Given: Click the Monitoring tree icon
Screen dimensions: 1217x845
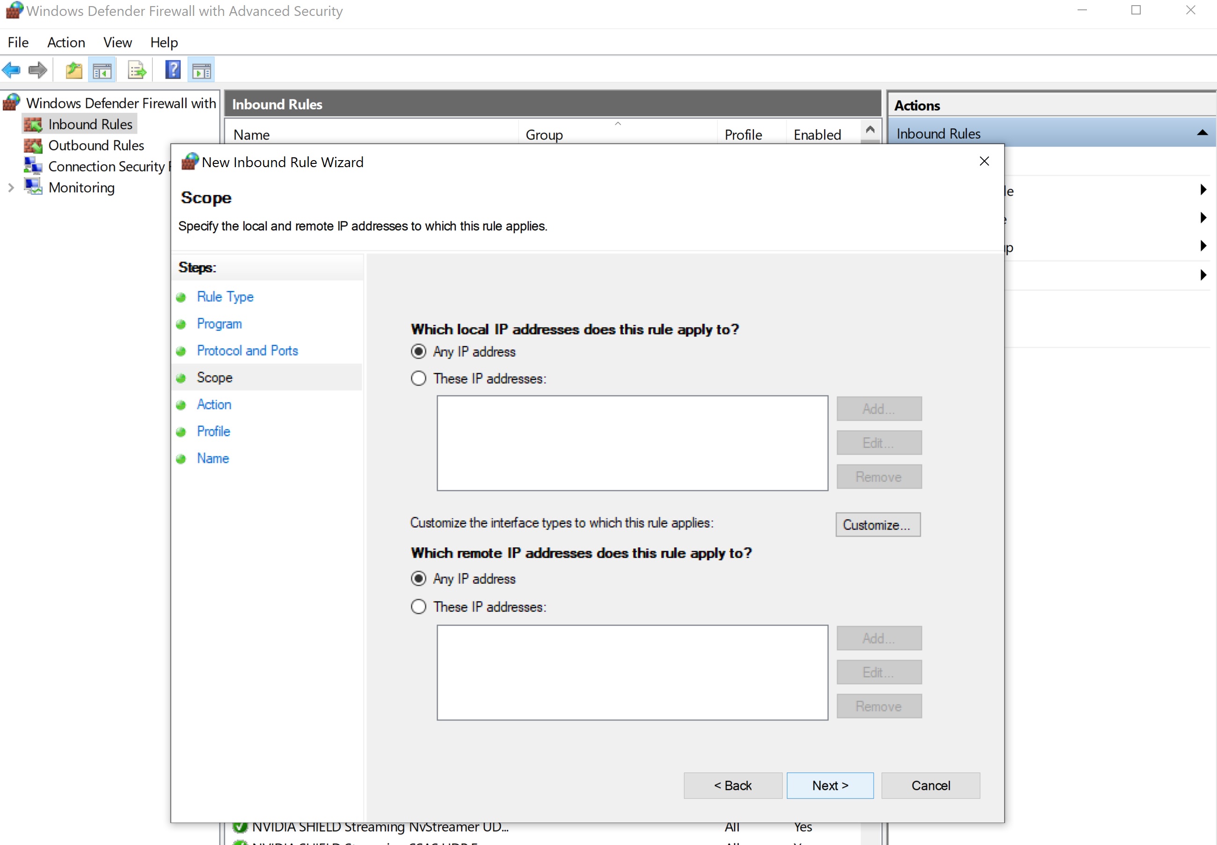Looking at the screenshot, I should tap(33, 186).
